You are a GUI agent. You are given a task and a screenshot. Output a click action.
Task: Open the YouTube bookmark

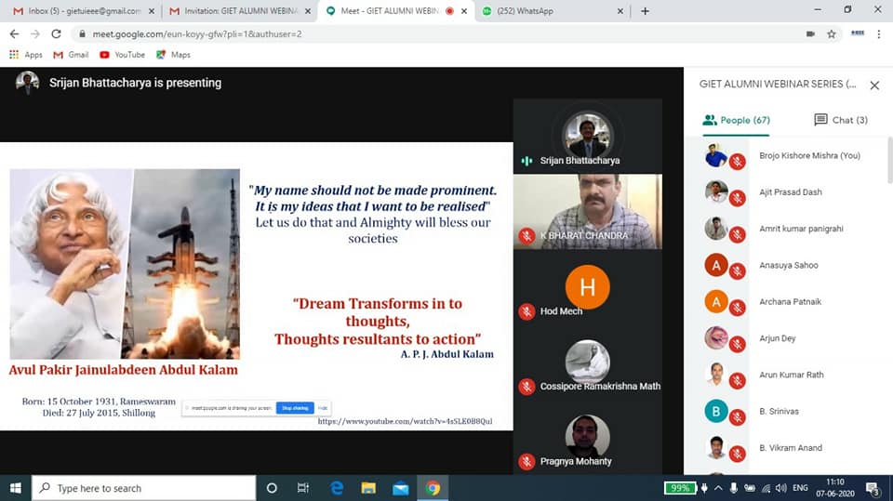point(122,55)
